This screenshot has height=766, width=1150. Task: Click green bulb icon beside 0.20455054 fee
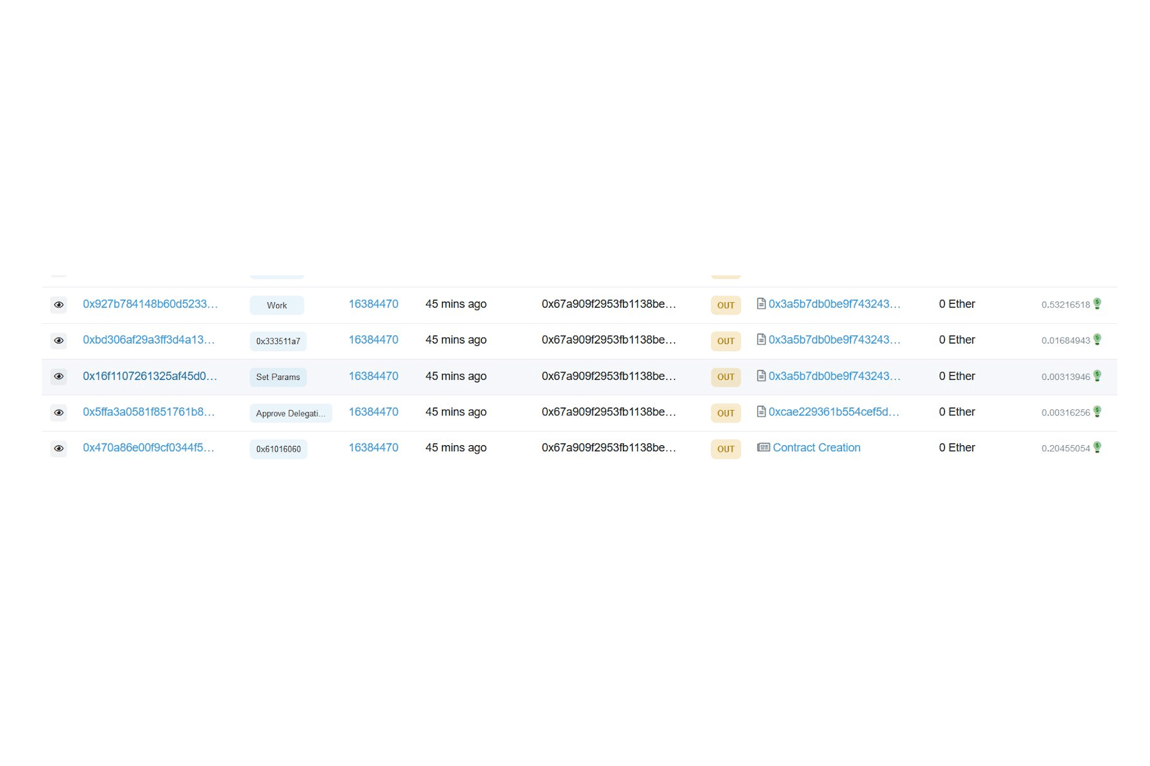[x=1097, y=447]
